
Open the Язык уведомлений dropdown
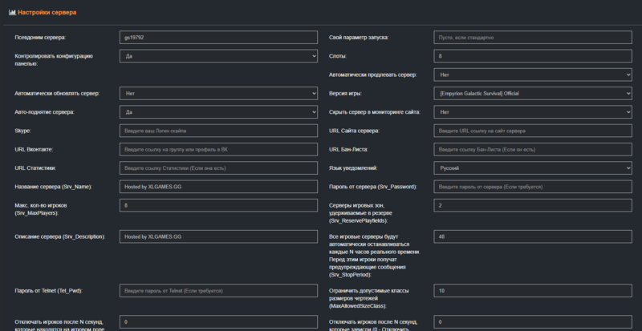[533, 168]
